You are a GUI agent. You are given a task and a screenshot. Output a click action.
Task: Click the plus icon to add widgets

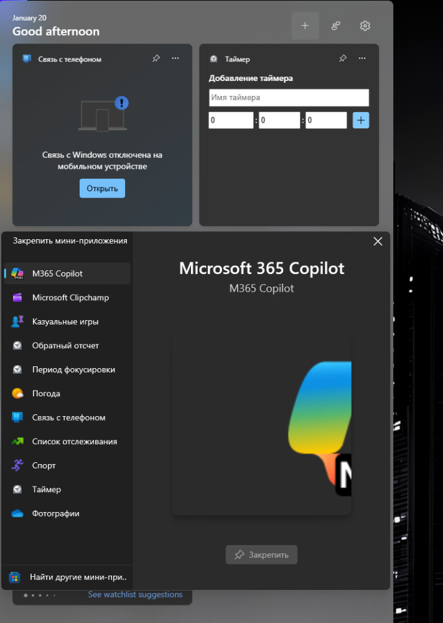[x=305, y=26]
